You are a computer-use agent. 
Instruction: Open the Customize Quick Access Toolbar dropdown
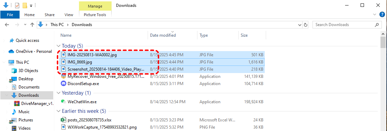31,5
